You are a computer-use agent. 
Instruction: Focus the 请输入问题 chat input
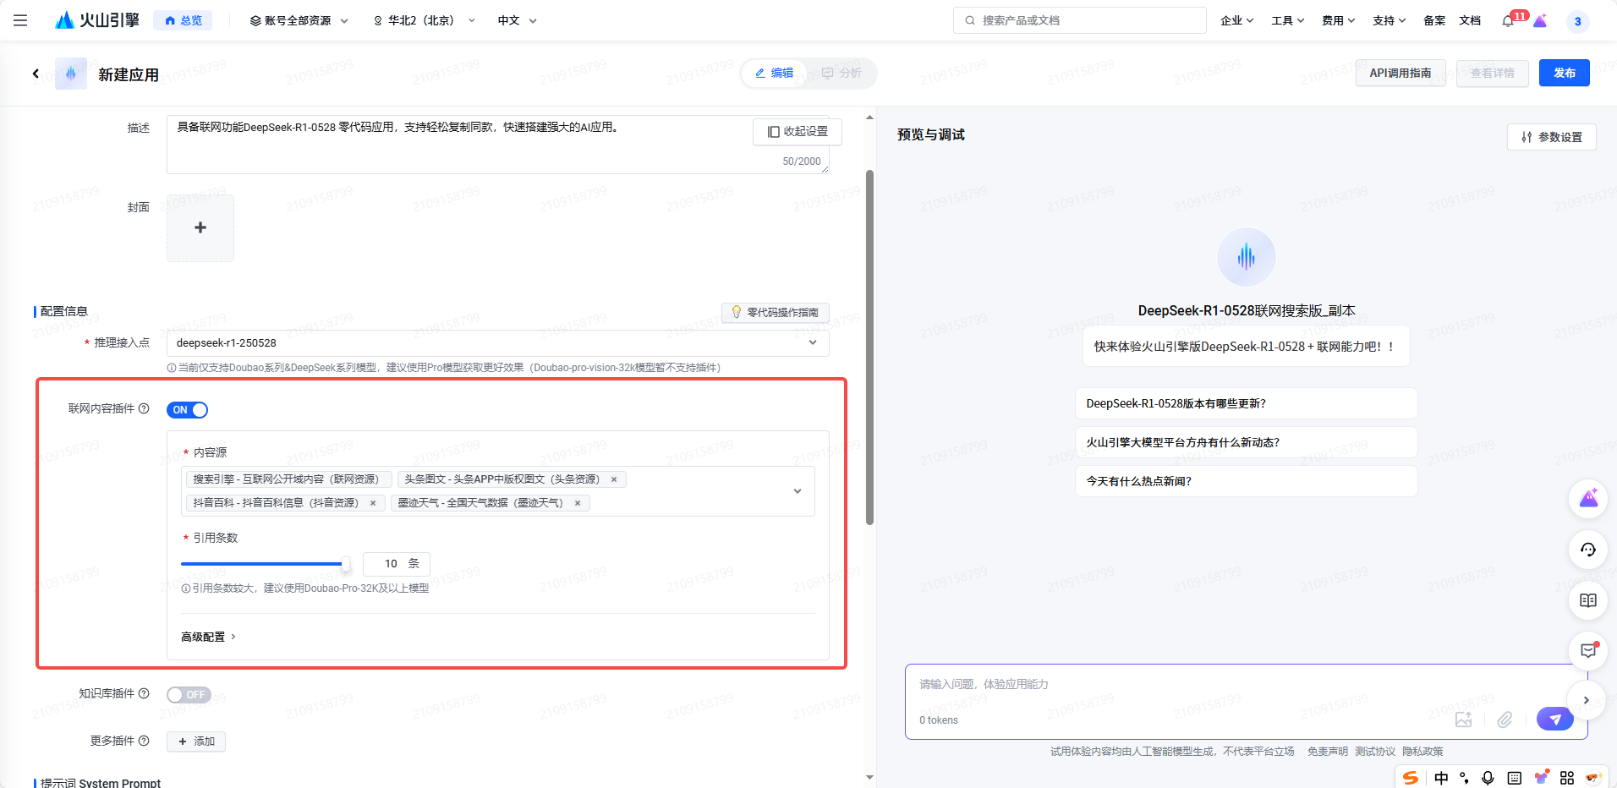tap(1246, 685)
